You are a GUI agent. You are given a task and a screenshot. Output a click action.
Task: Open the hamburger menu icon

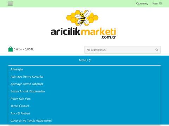pyautogui.click(x=10, y=3)
